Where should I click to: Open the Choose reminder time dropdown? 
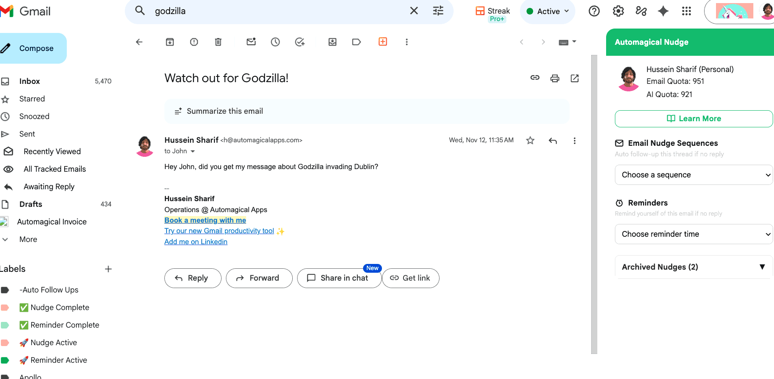point(694,234)
